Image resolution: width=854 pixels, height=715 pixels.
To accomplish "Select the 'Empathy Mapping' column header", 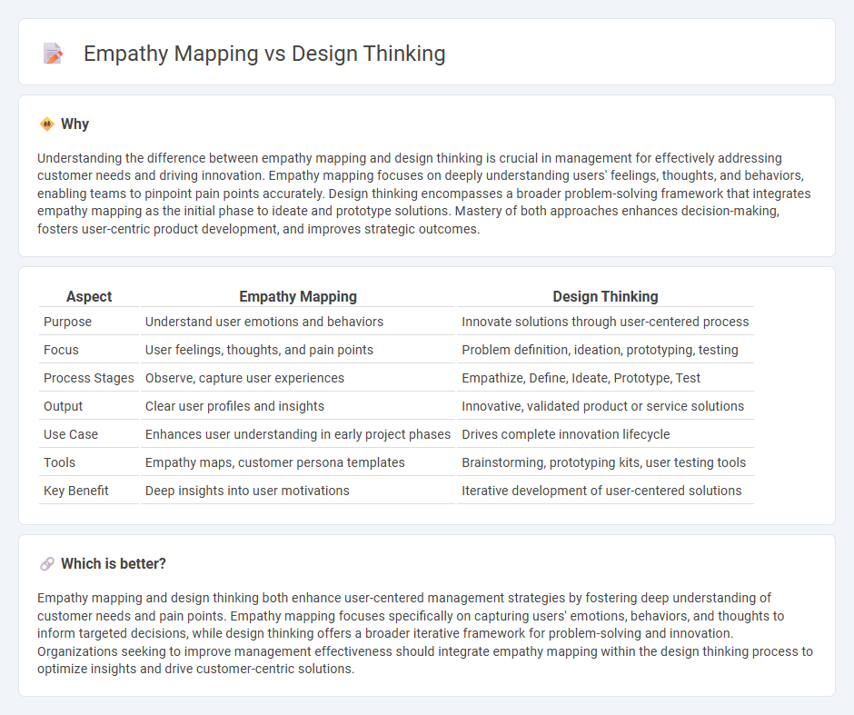I will tap(298, 296).
